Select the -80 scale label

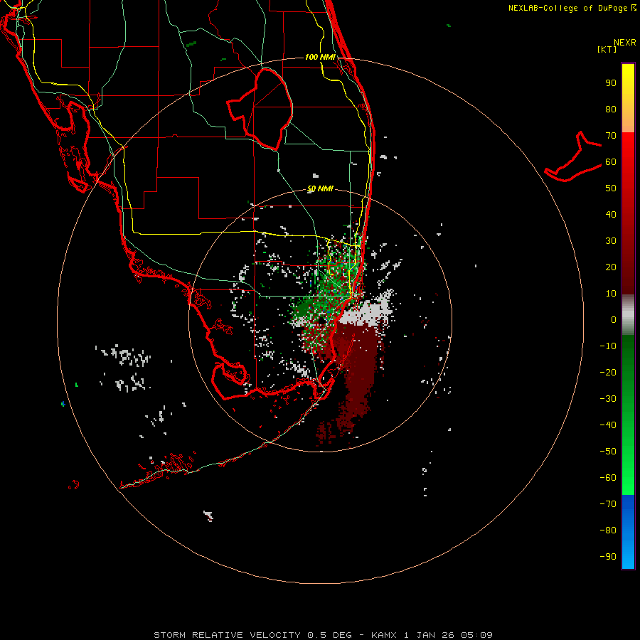click(608, 530)
